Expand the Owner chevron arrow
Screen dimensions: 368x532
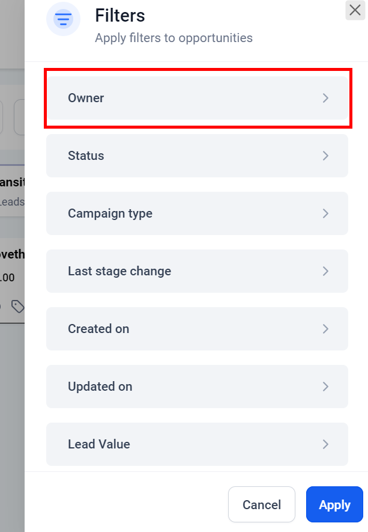pos(325,98)
